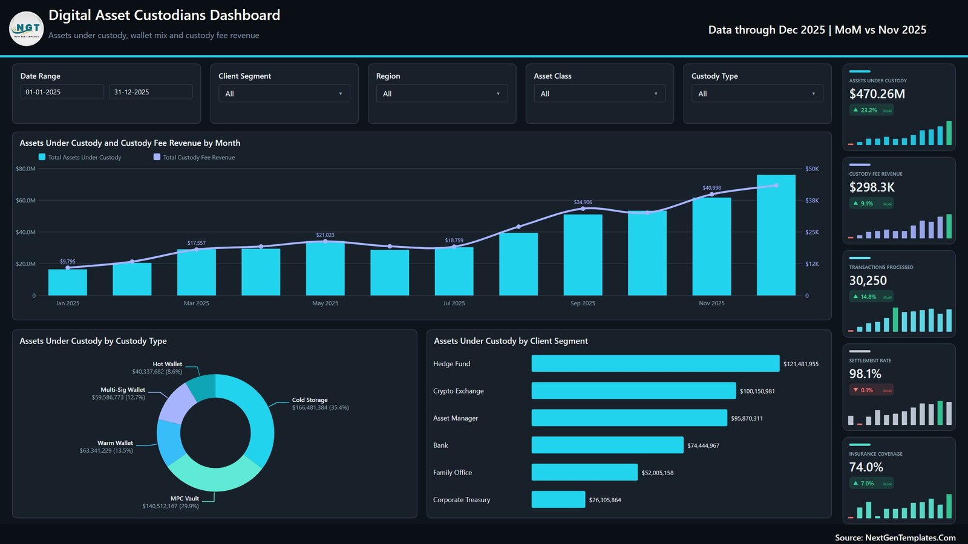968x544 pixels.
Task: Click the Family Office bar
Action: click(584, 472)
